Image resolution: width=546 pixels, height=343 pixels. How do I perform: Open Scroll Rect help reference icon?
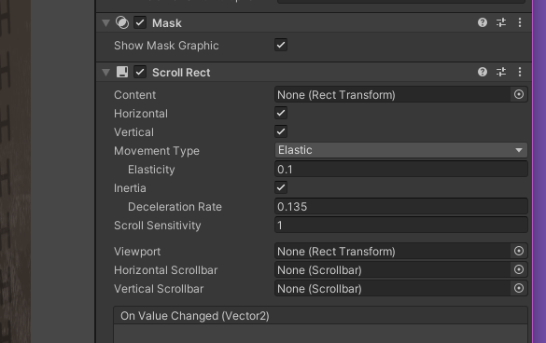pos(483,72)
